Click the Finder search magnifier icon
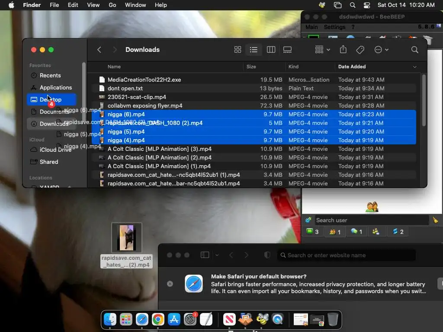 [x=414, y=50]
